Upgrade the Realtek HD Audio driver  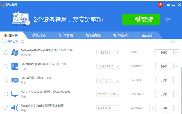[x=164, y=108]
